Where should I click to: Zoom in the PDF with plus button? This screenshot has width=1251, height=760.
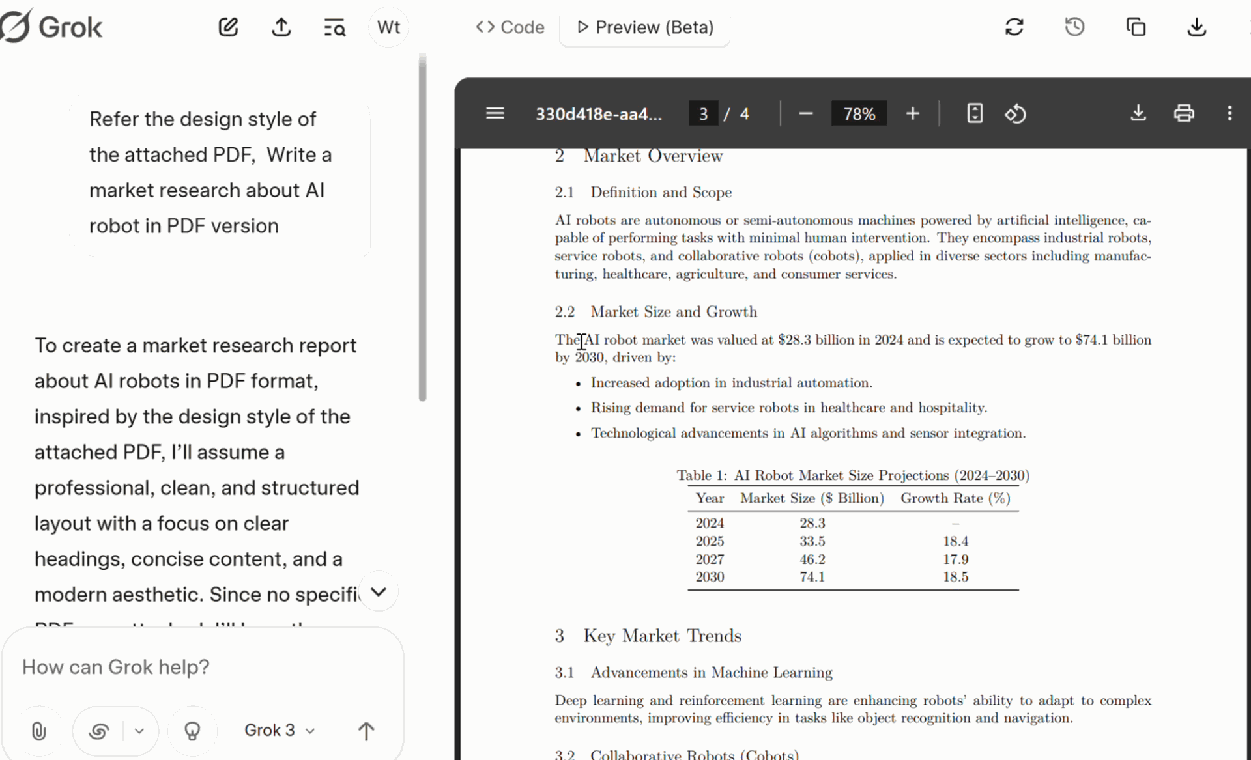click(x=913, y=114)
